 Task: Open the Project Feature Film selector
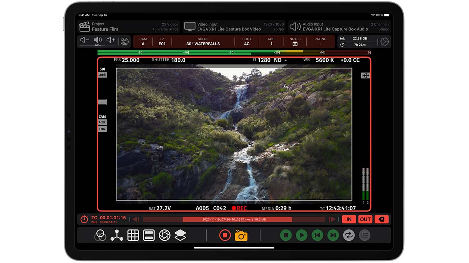point(129,27)
